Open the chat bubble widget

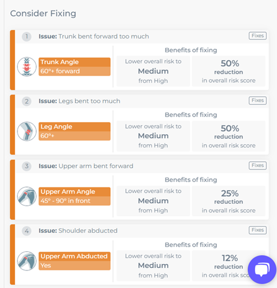click(262, 269)
